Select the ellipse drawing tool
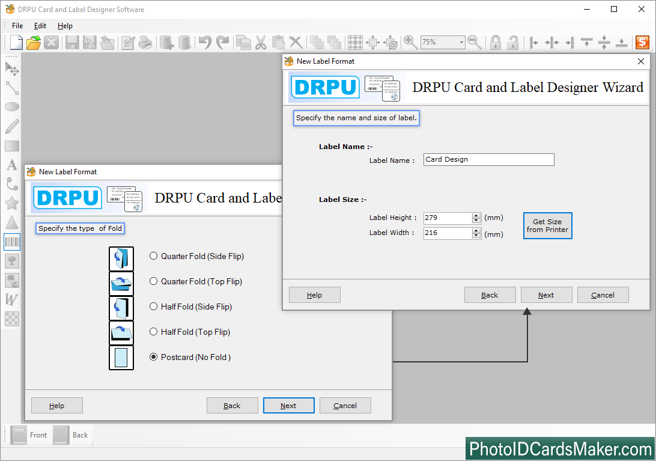This screenshot has height=461, width=656. coord(12,107)
